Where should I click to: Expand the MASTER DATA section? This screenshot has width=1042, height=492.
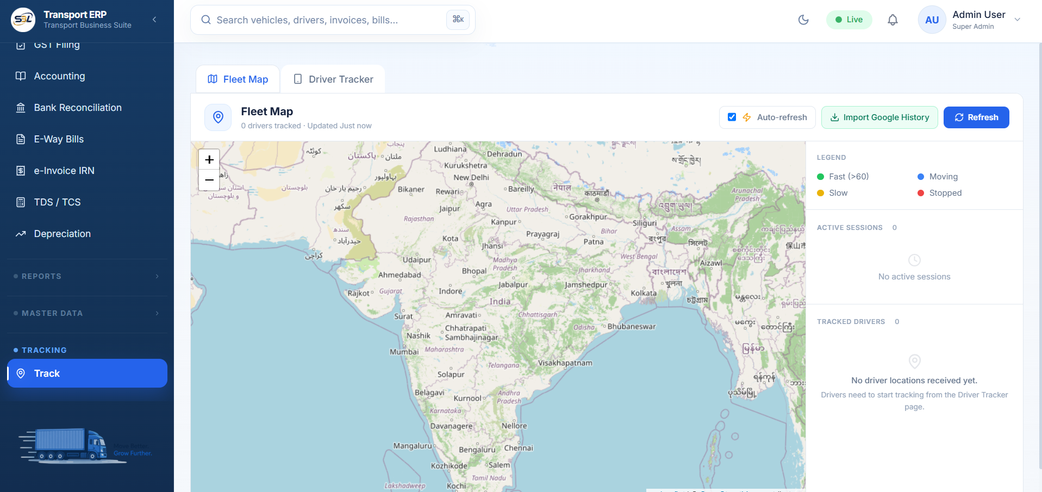(x=87, y=313)
